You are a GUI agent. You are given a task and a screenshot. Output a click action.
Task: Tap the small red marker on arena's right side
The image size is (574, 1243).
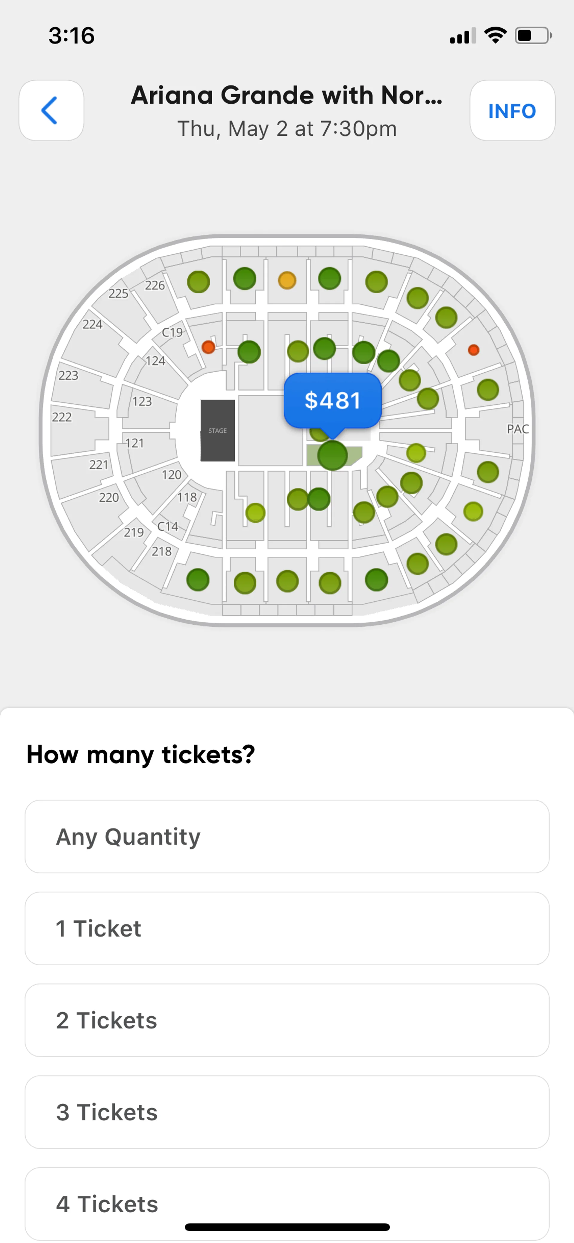point(474,350)
